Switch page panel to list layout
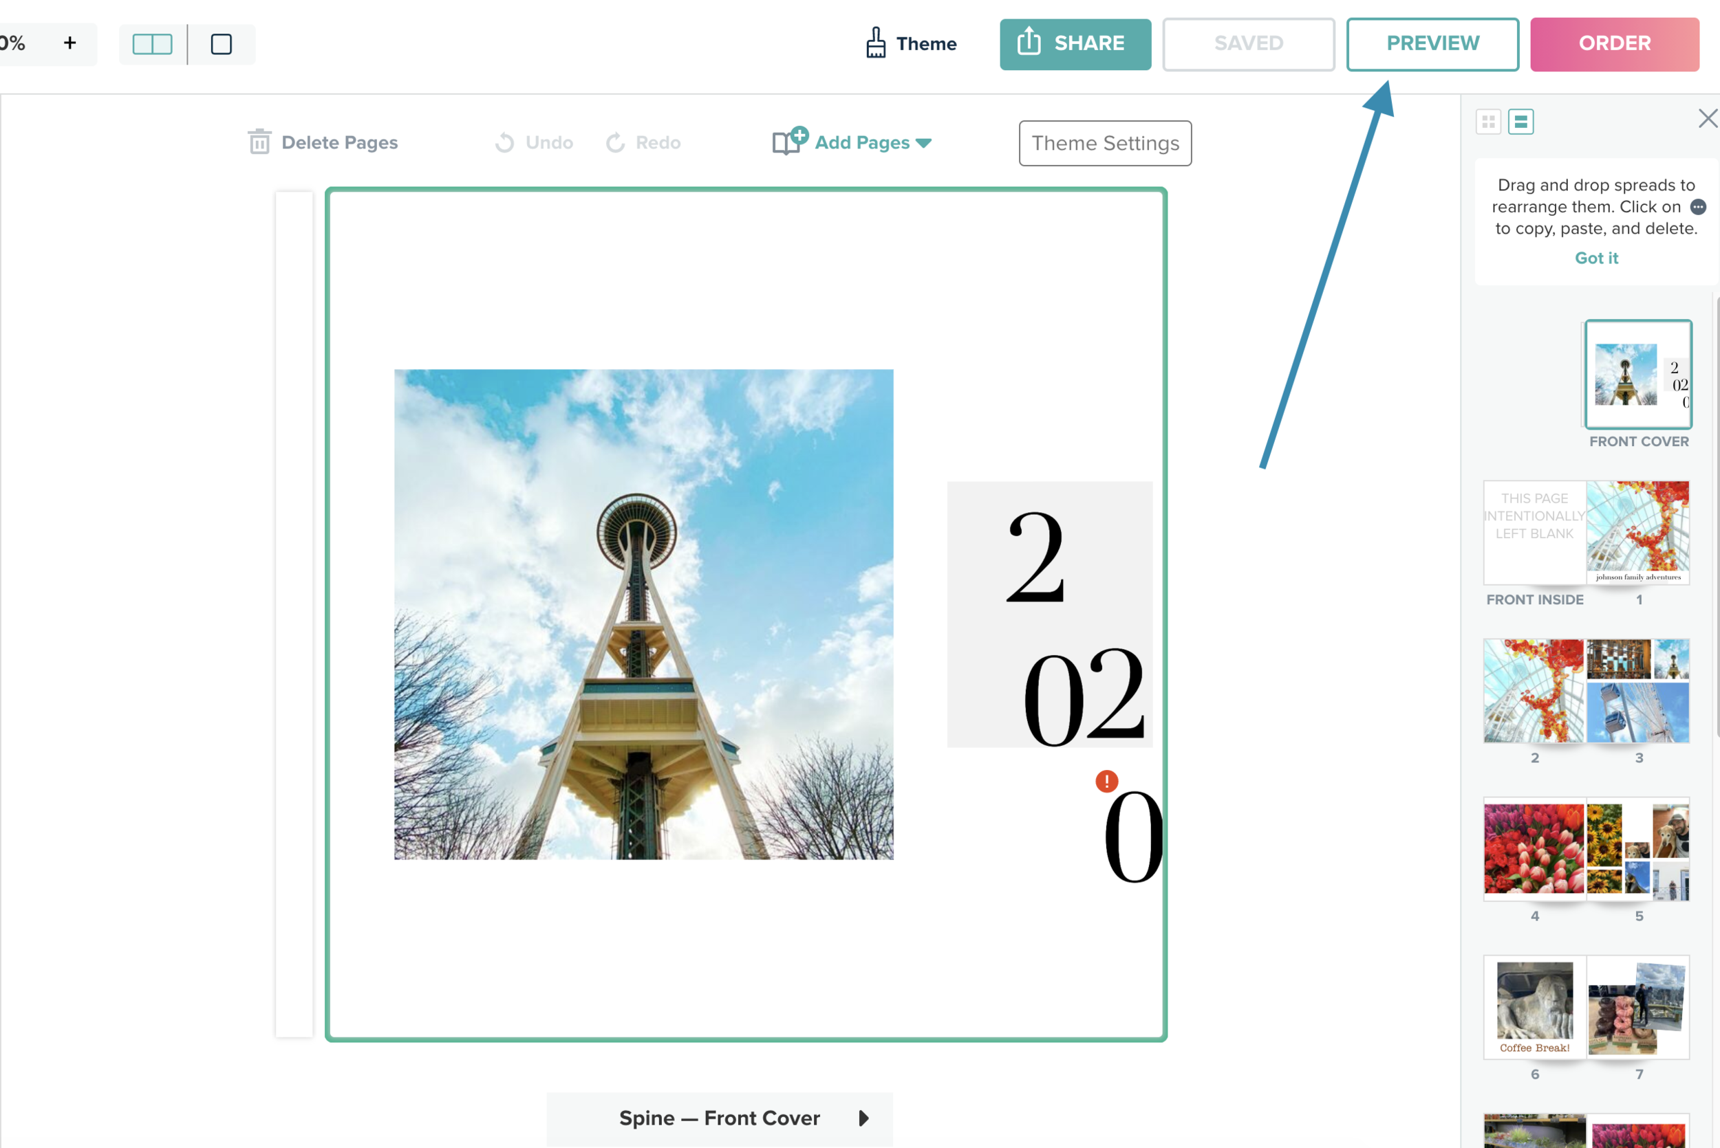 pos(1521,122)
